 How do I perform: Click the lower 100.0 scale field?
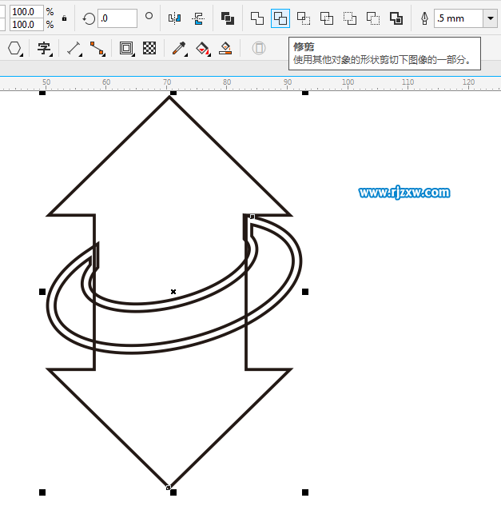pyautogui.click(x=26, y=25)
